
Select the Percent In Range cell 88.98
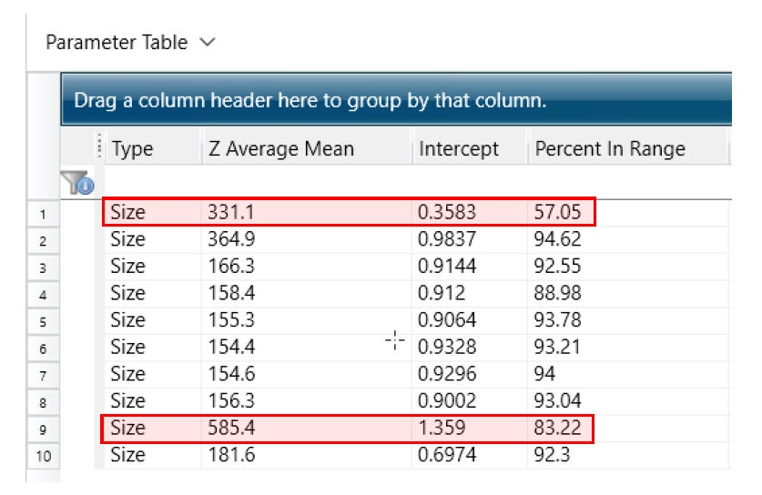point(557,294)
